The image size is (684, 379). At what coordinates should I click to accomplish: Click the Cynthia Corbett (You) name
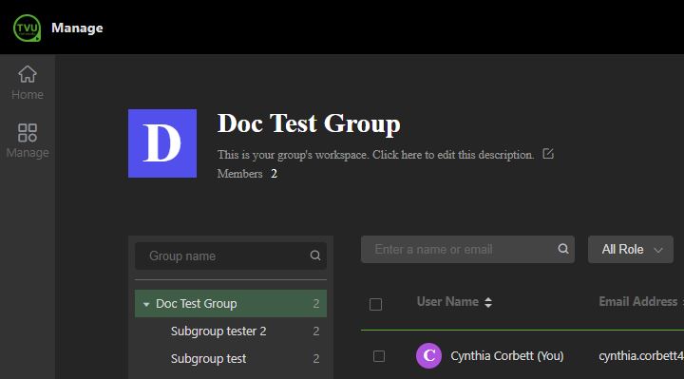(x=507, y=356)
